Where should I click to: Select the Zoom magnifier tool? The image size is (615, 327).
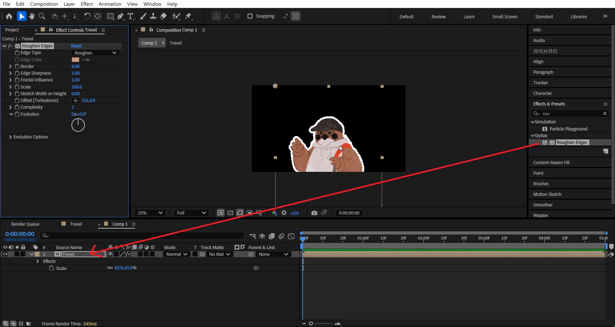pos(42,16)
